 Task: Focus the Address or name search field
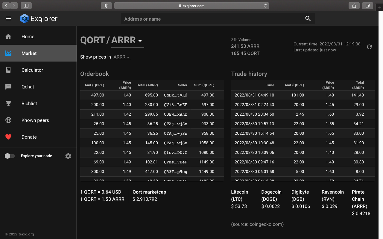point(212,19)
